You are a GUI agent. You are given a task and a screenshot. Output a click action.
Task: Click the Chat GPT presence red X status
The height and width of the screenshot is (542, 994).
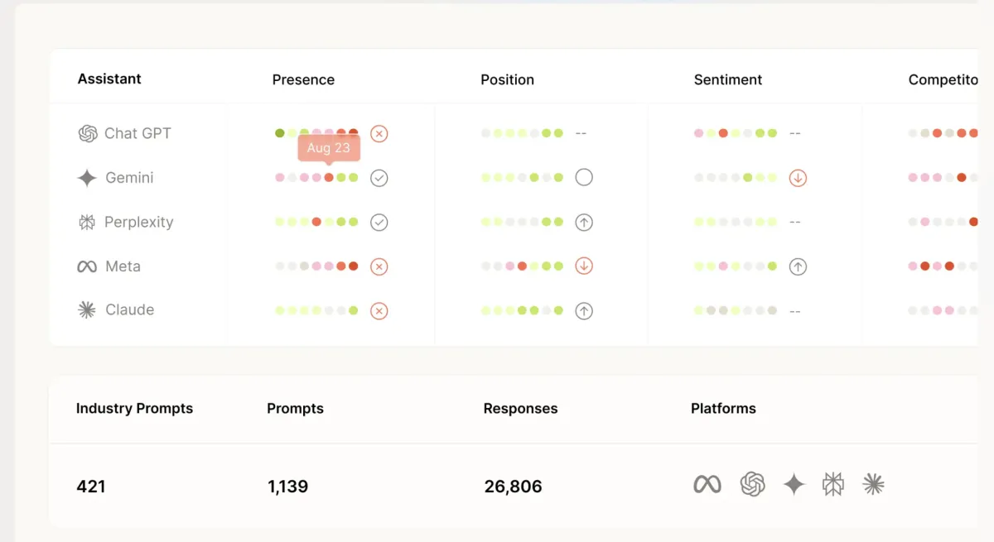click(379, 133)
